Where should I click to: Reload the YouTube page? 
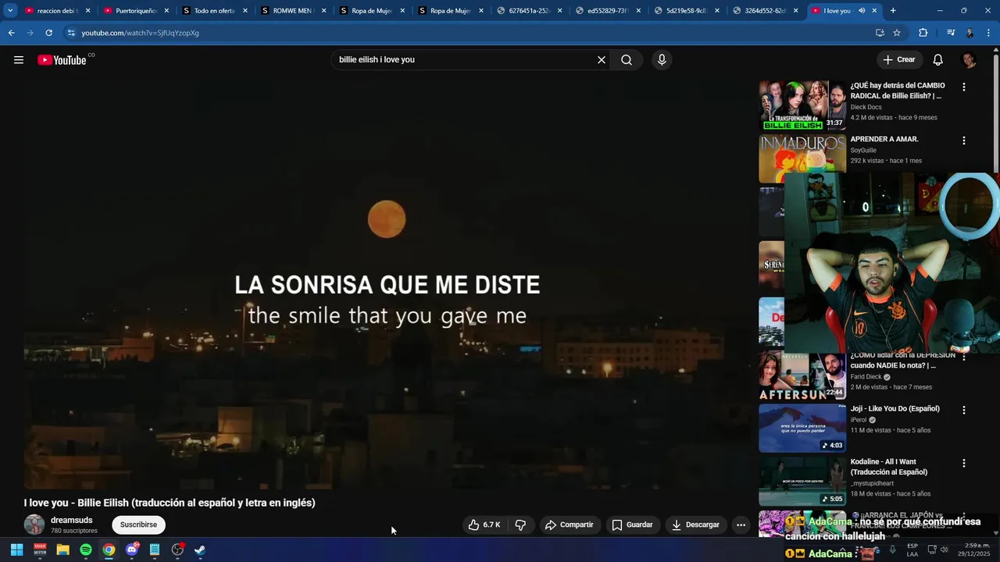pyautogui.click(x=48, y=33)
